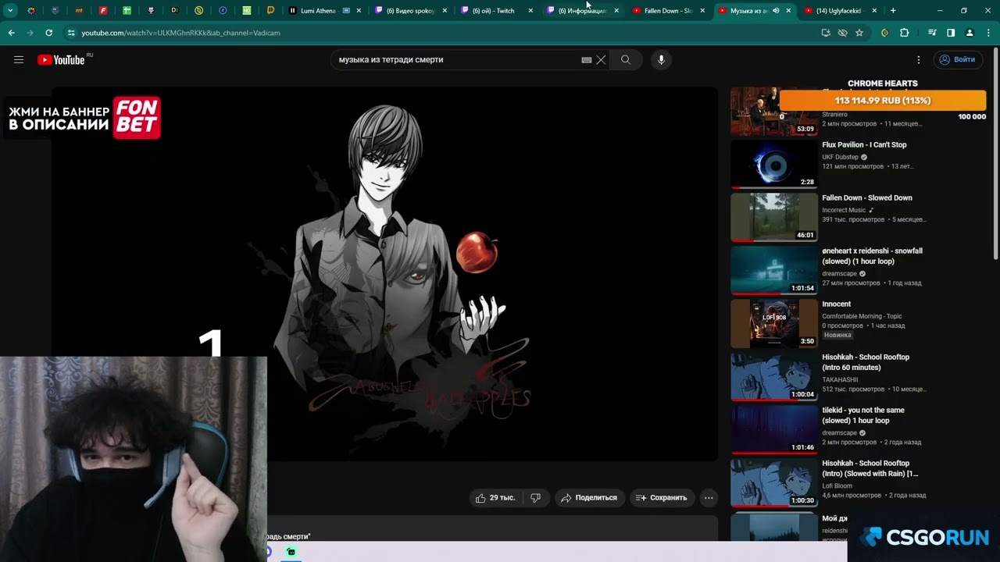Click the Lofi Bloom channel name
Screen dimensions: 1000x562
837,486
